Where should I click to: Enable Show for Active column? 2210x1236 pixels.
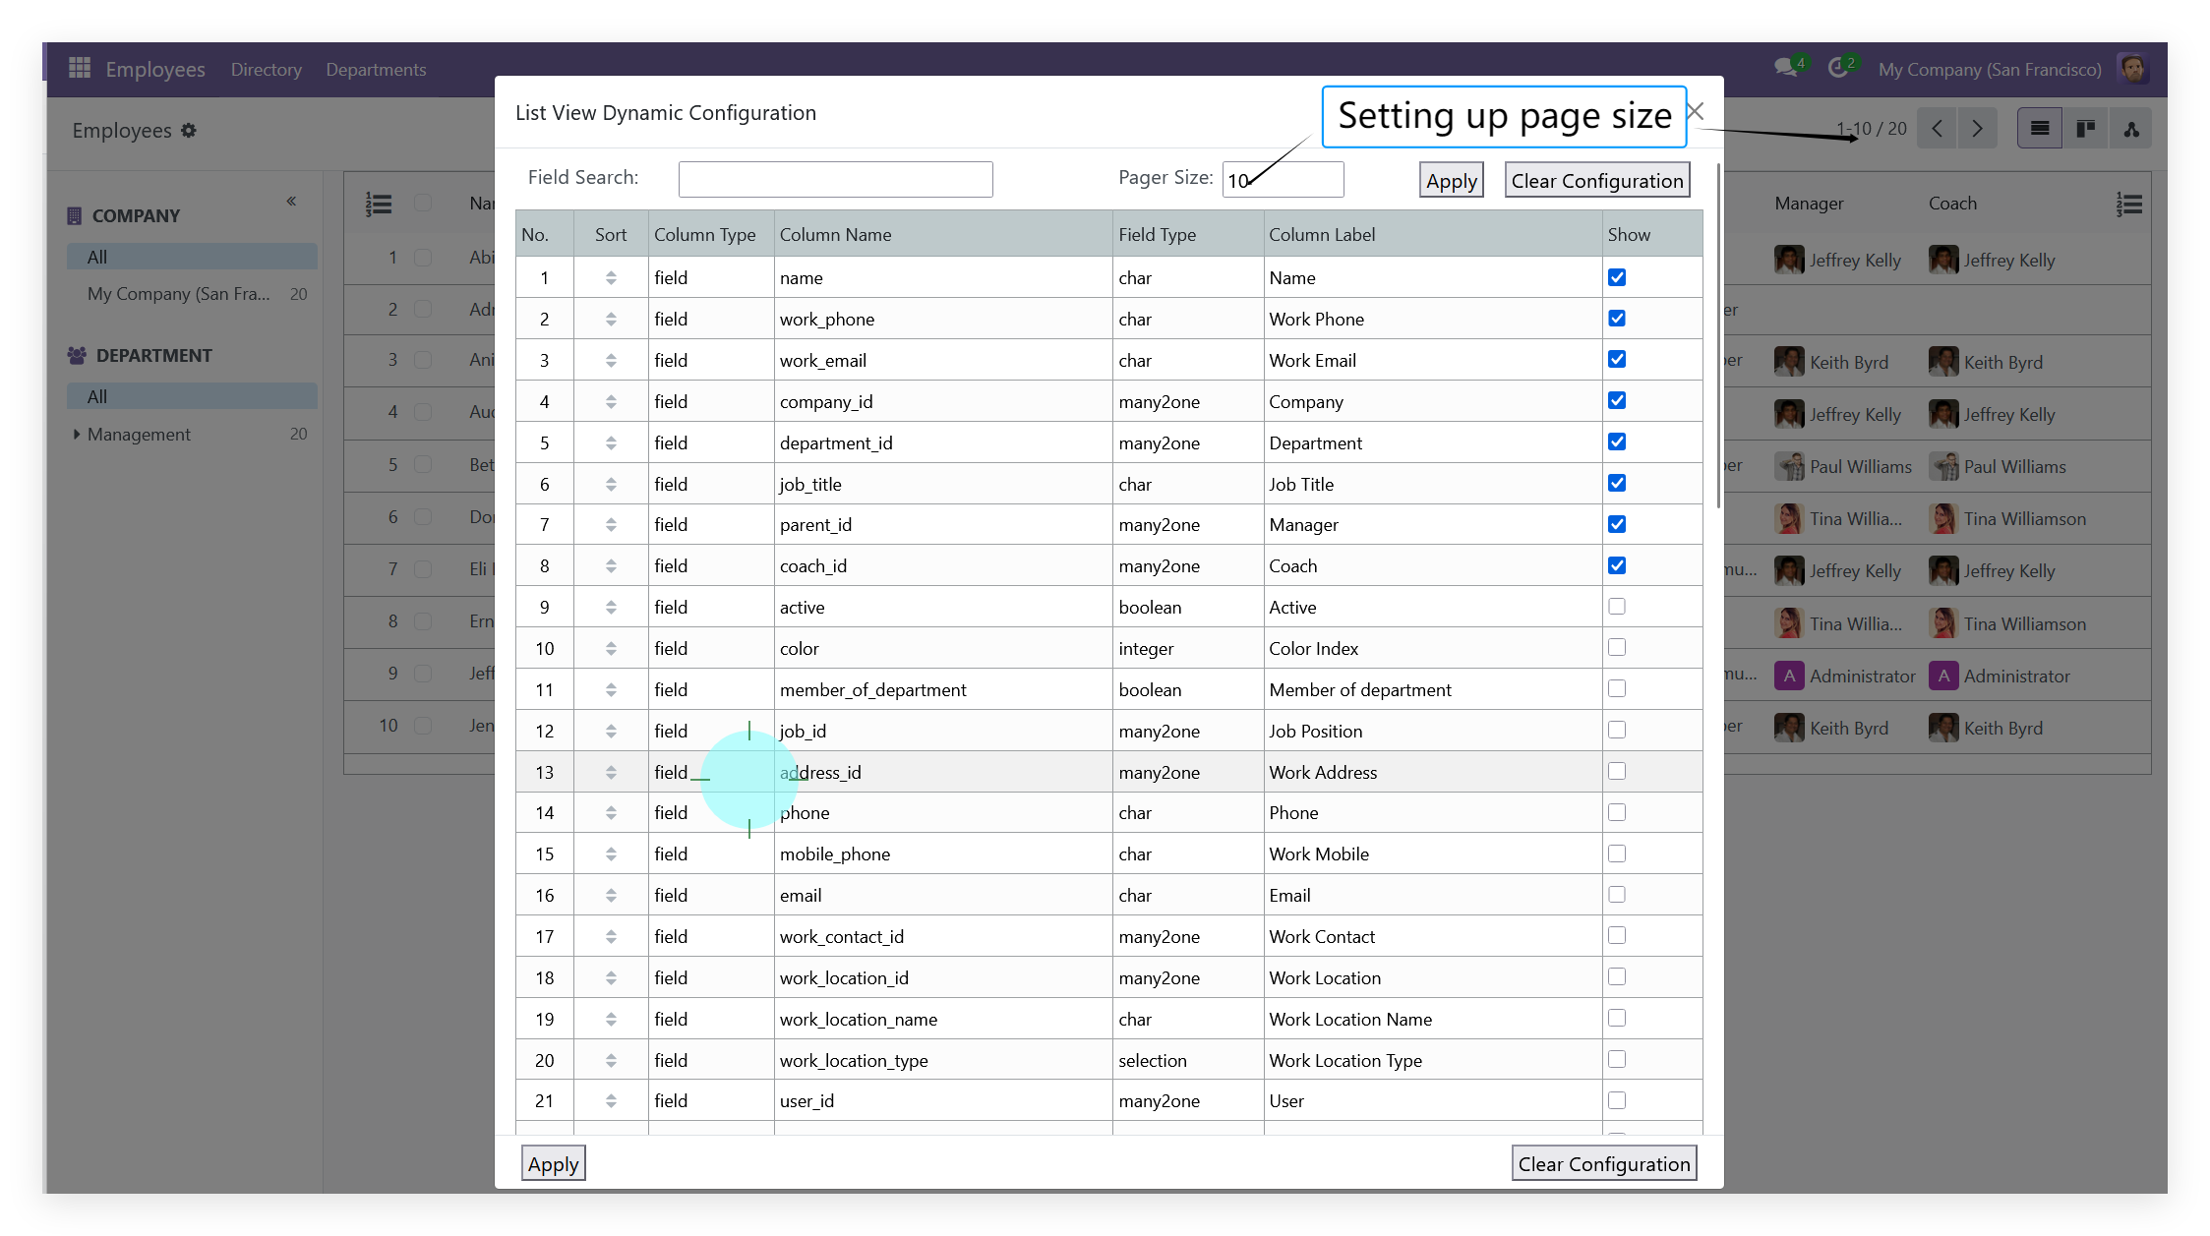click(x=1617, y=607)
